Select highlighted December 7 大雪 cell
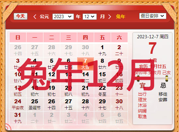This screenshot has width=179, height=132. (x=86, y=64)
